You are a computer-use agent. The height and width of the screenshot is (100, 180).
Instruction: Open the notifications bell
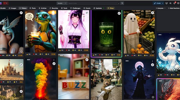click(x=174, y=3)
